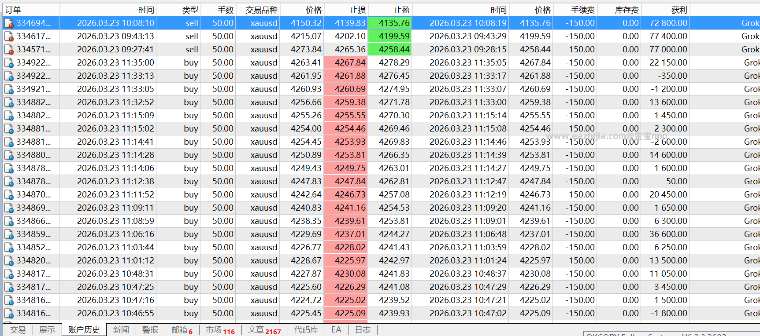Viewport: 760px width, 336px height.
Task: Switch to the 市场 tab
Action: [220, 330]
